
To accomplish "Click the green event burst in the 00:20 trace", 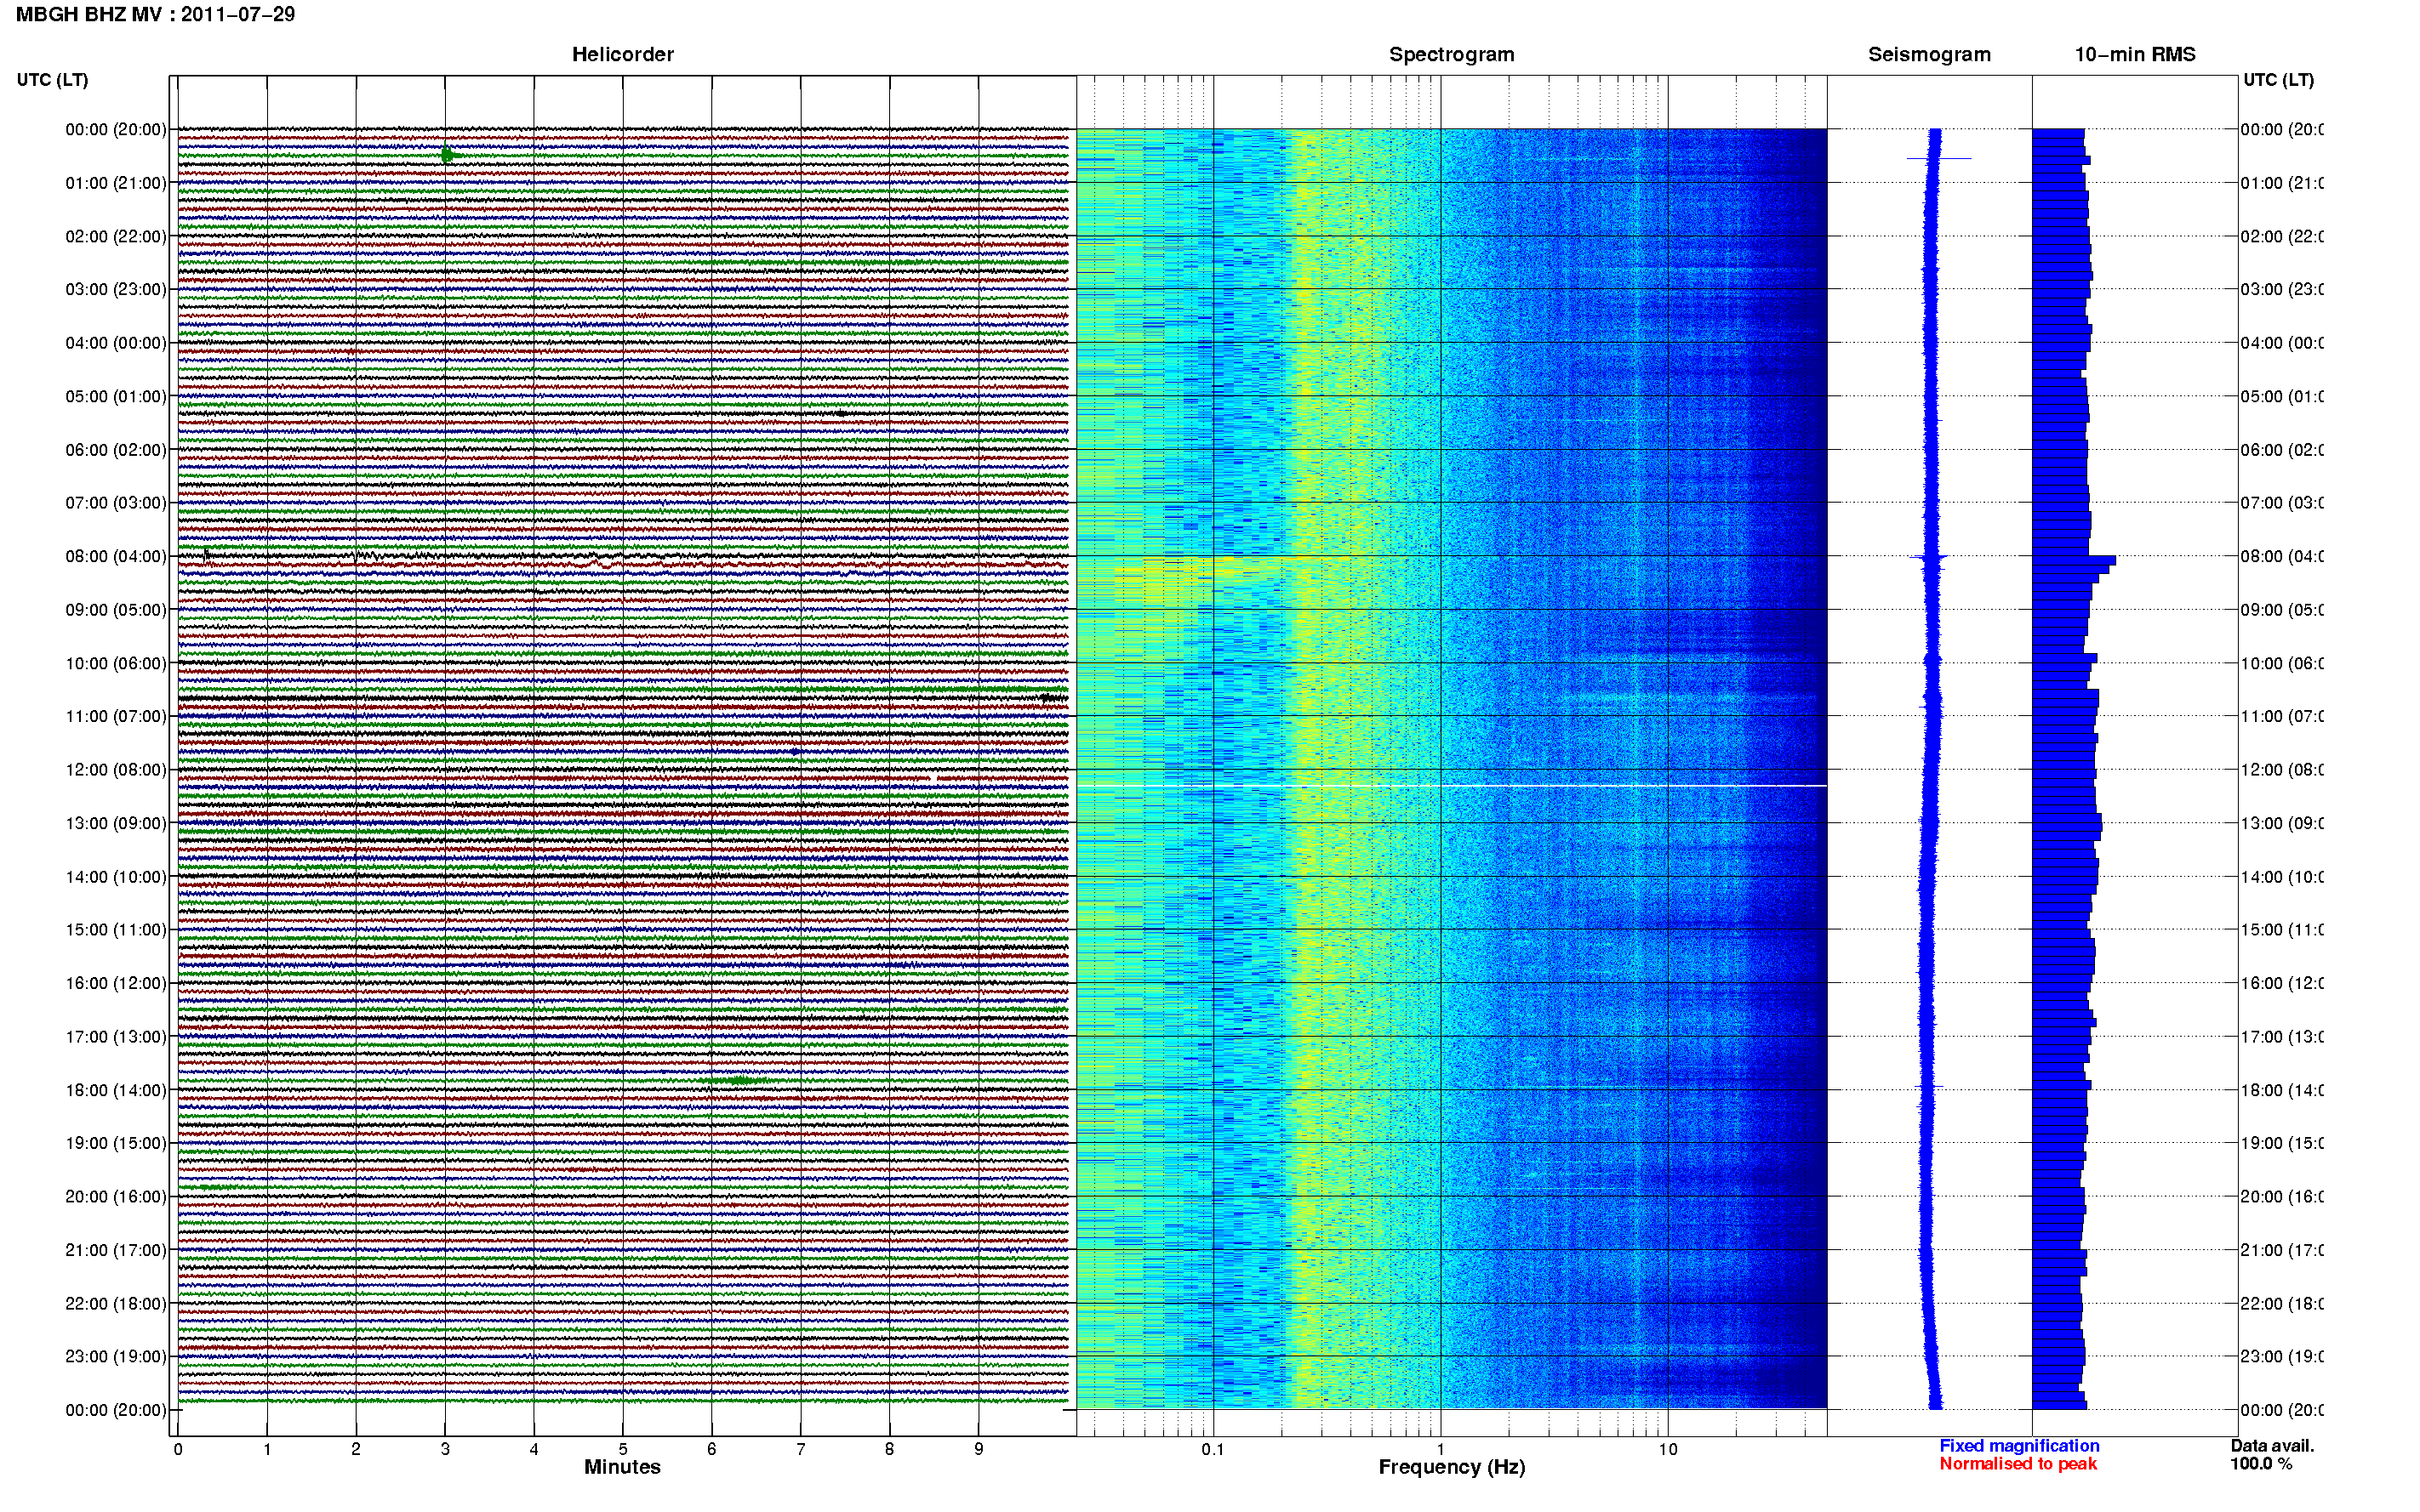I will [448, 155].
